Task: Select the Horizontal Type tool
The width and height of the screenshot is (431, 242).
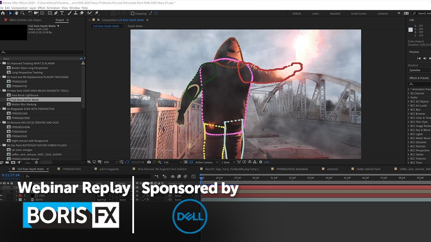Action: click(x=62, y=13)
